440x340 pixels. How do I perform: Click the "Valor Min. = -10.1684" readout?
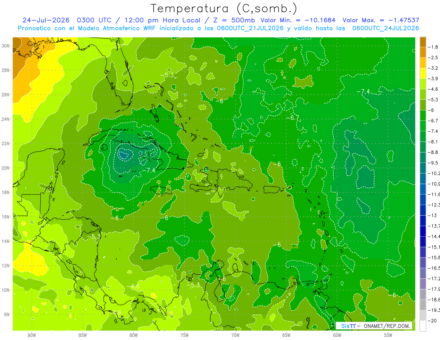click(297, 21)
